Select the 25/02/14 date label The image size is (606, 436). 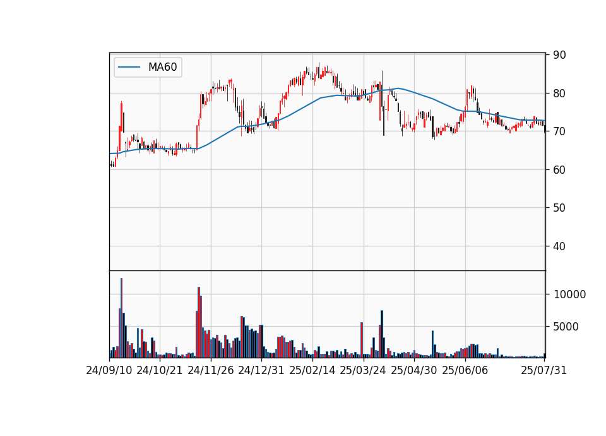coord(312,370)
